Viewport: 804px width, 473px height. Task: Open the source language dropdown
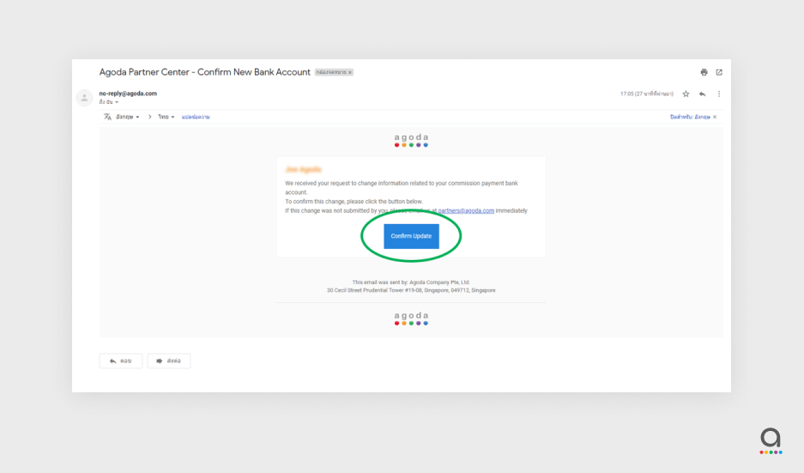click(127, 117)
